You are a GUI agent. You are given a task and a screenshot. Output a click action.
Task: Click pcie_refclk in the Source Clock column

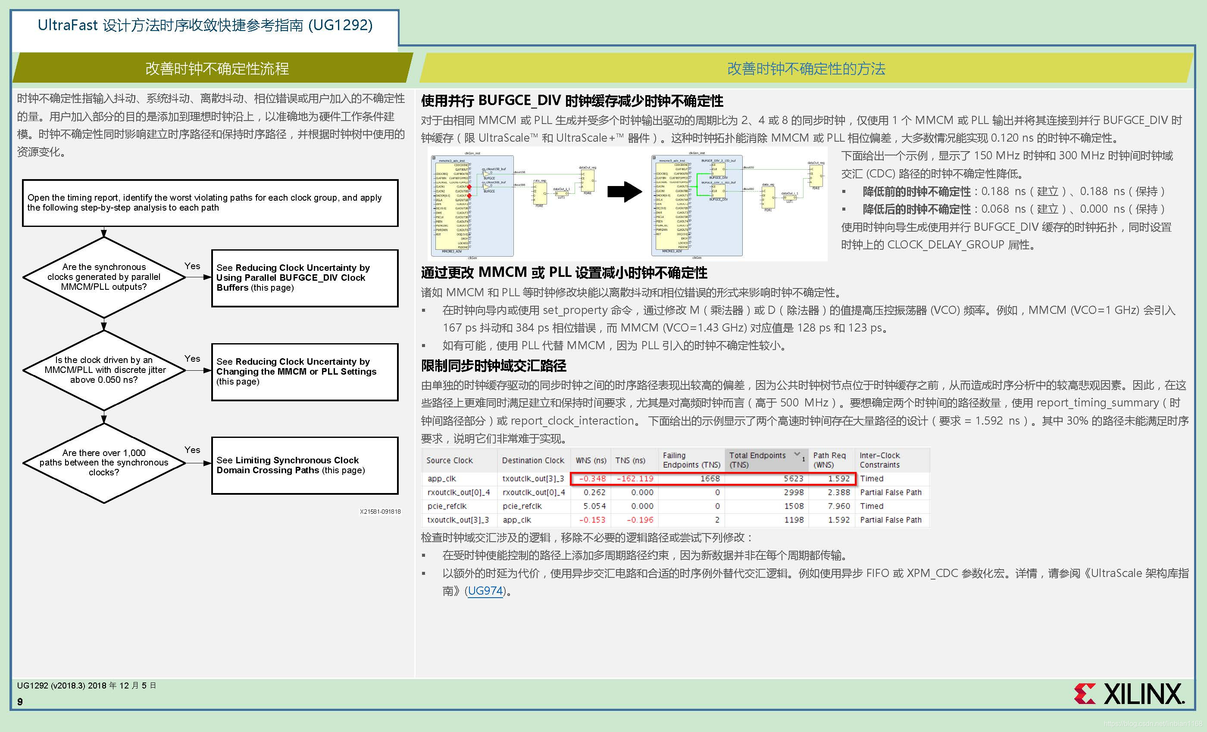(447, 506)
